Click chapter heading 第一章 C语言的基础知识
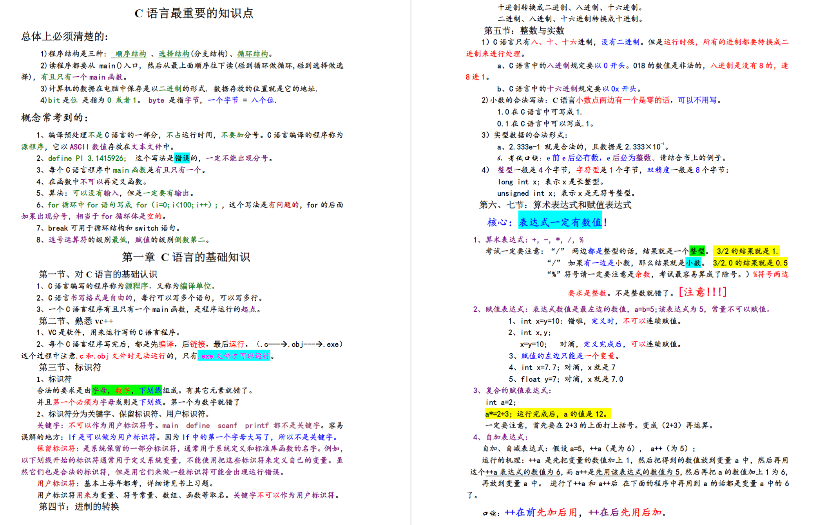This screenshot has width=817, height=525. pos(186,257)
